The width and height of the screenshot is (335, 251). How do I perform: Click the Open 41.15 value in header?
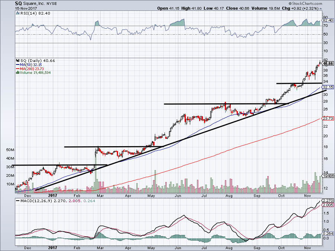(x=168, y=8)
